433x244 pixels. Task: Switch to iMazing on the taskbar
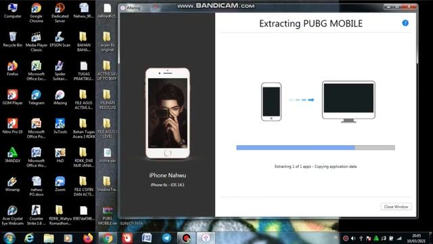[206, 238]
